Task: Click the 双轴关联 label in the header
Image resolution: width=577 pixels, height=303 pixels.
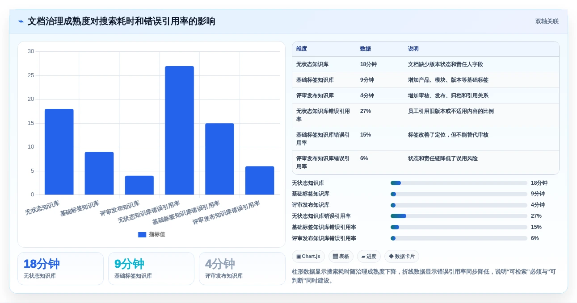Action: tap(547, 21)
